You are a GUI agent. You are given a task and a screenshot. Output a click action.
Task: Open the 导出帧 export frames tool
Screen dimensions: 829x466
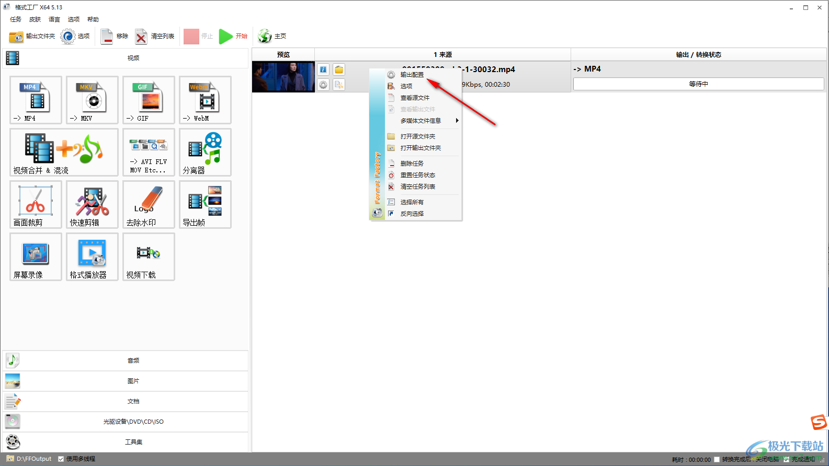(x=205, y=204)
